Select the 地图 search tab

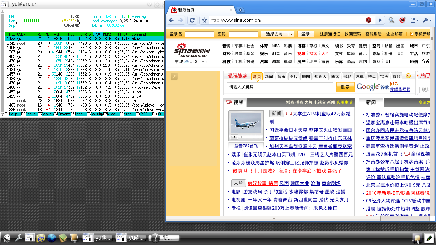click(x=306, y=76)
